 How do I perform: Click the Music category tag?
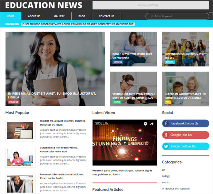coord(117,102)
